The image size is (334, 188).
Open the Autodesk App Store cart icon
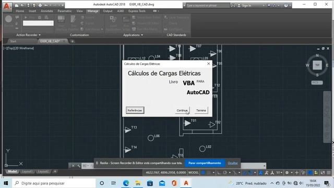tap(269, 6)
